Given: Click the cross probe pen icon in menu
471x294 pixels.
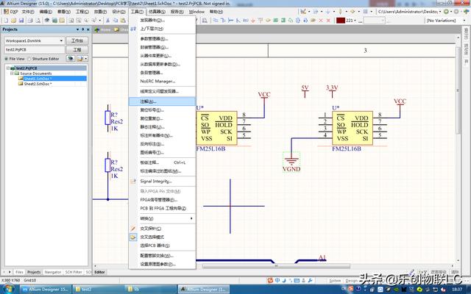Looking at the screenshot, I should click(x=133, y=229).
